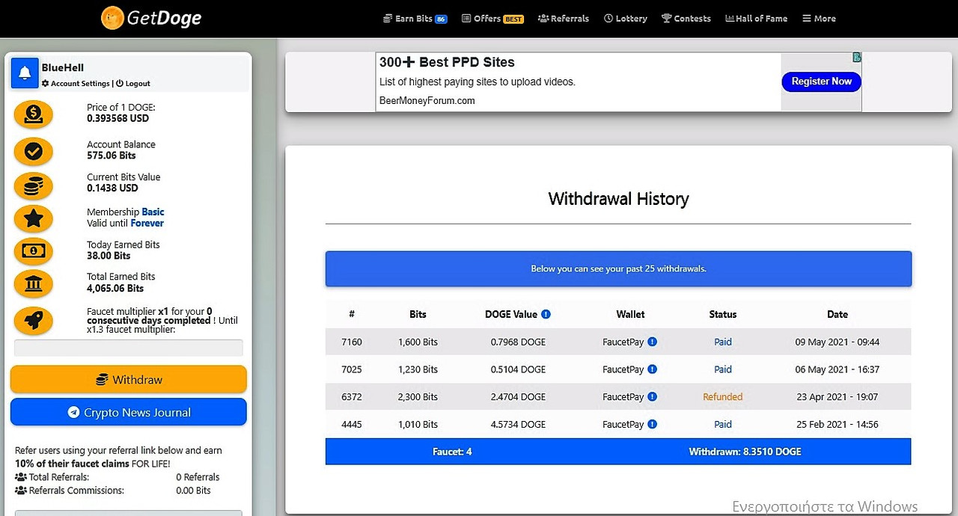Click the Logout link
The image size is (958, 516).
coord(133,84)
